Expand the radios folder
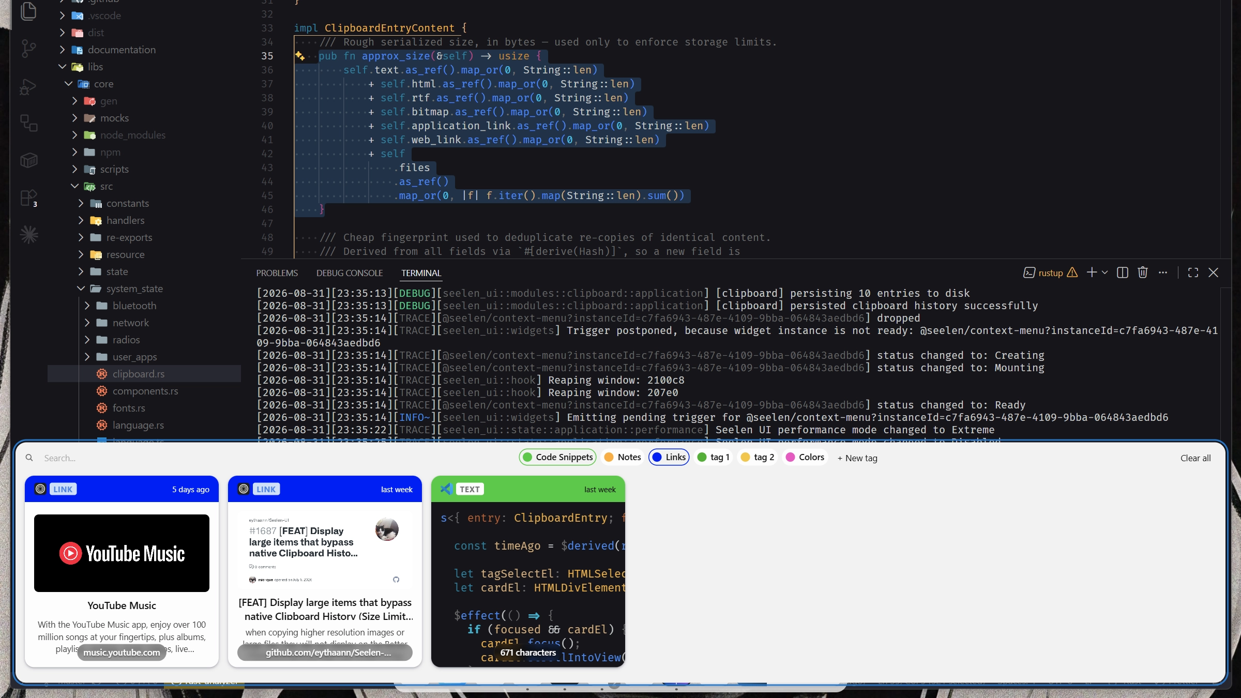This screenshot has width=1241, height=698. (87, 340)
